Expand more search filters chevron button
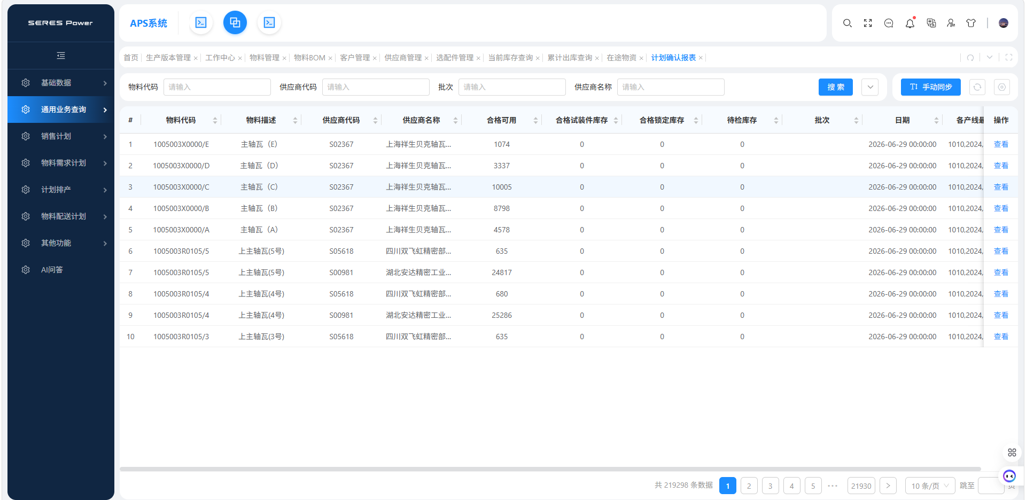The width and height of the screenshot is (1026, 500). click(870, 87)
